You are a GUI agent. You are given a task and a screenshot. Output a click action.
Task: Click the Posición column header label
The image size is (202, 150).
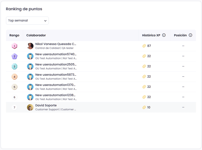tap(180, 35)
